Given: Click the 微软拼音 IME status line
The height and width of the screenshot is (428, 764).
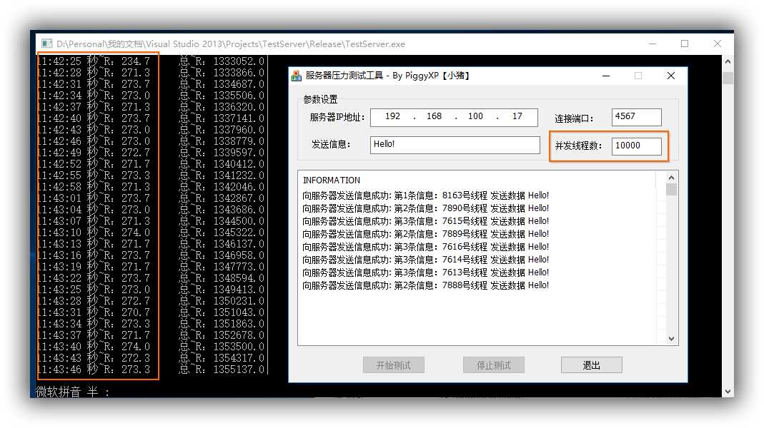Looking at the screenshot, I should pyautogui.click(x=73, y=392).
